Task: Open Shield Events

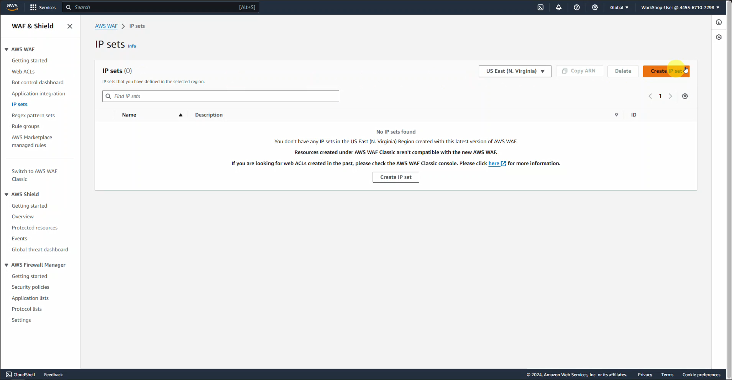Action: [19, 238]
